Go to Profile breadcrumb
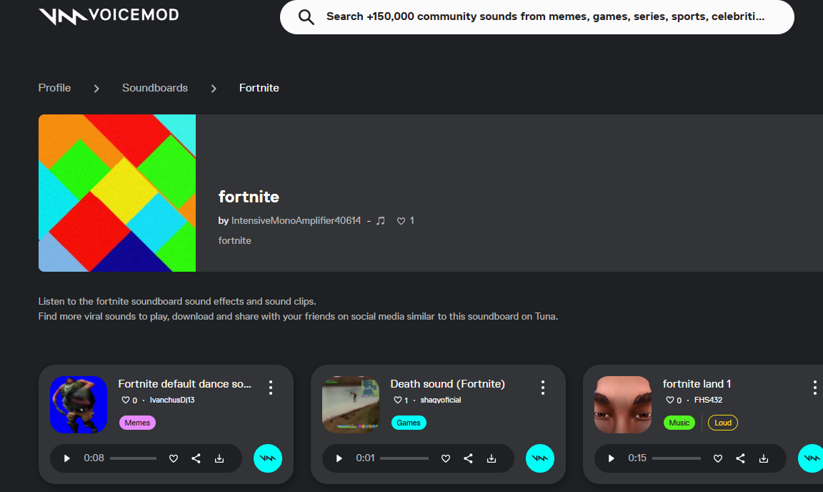 pyautogui.click(x=54, y=88)
